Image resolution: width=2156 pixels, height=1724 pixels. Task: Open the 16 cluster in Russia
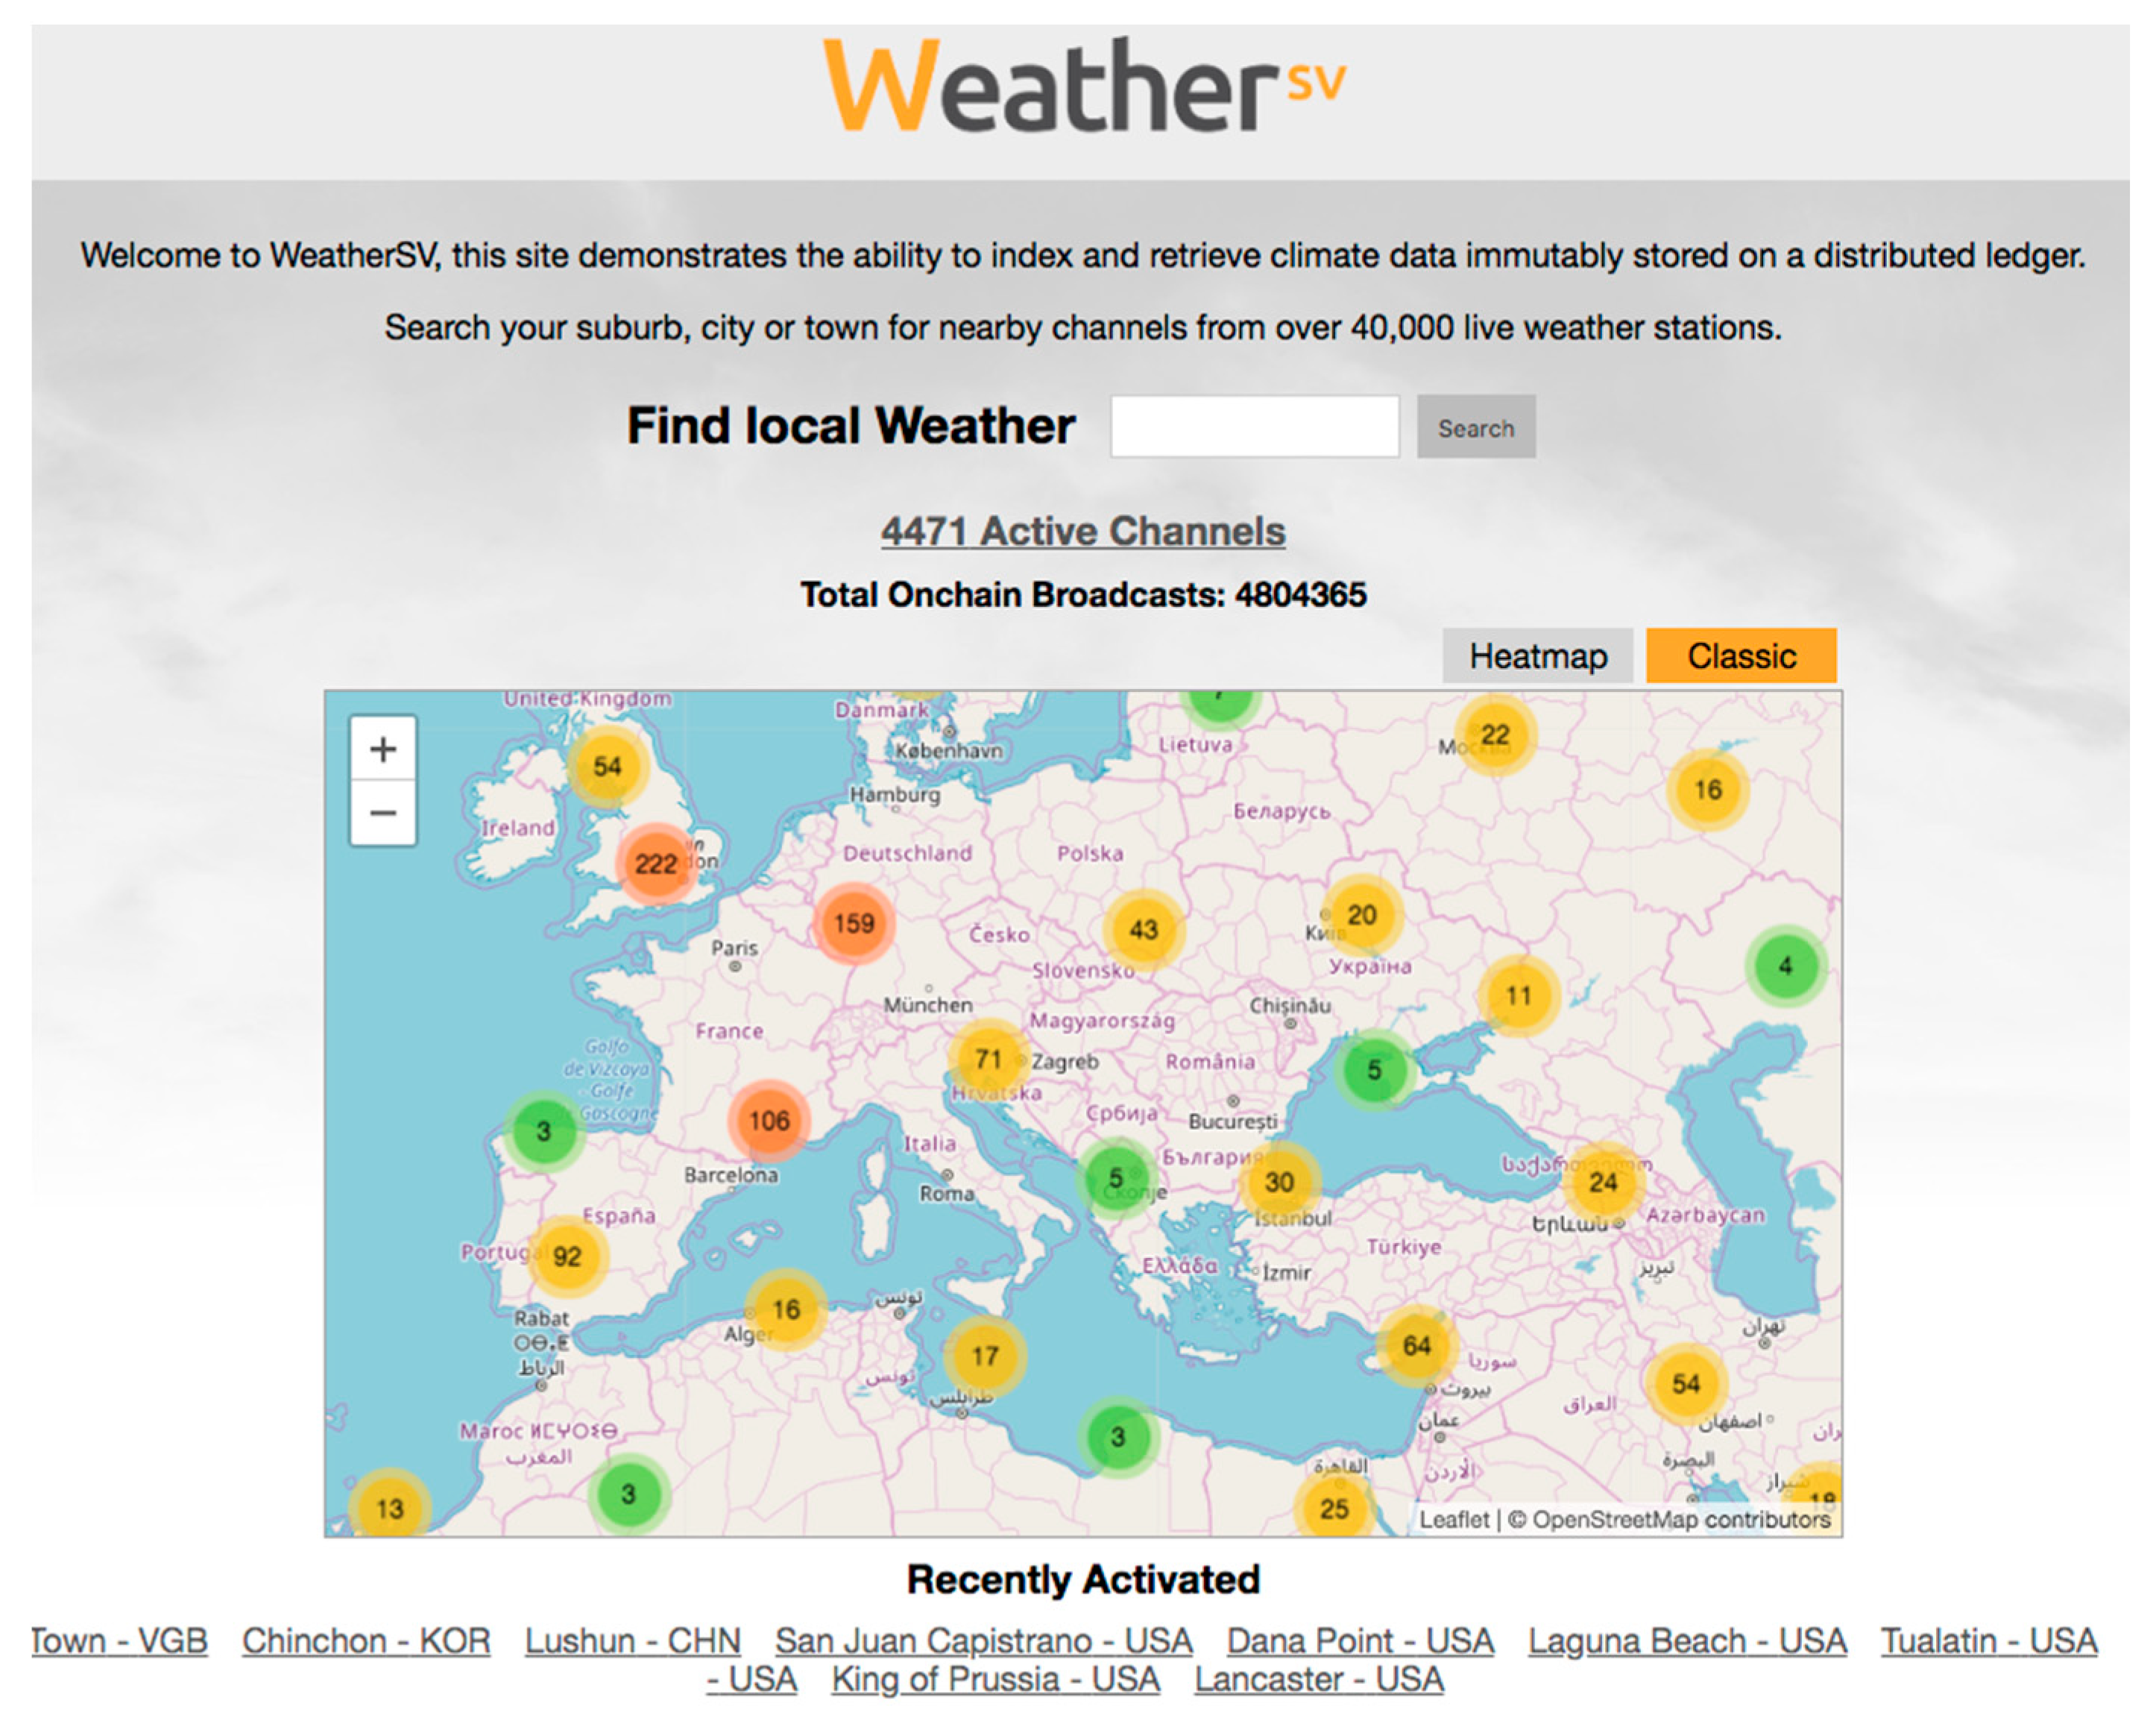[x=1708, y=789]
